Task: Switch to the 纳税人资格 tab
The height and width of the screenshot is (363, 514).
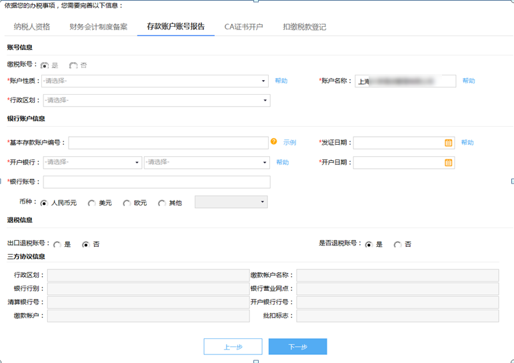Action: (x=32, y=27)
